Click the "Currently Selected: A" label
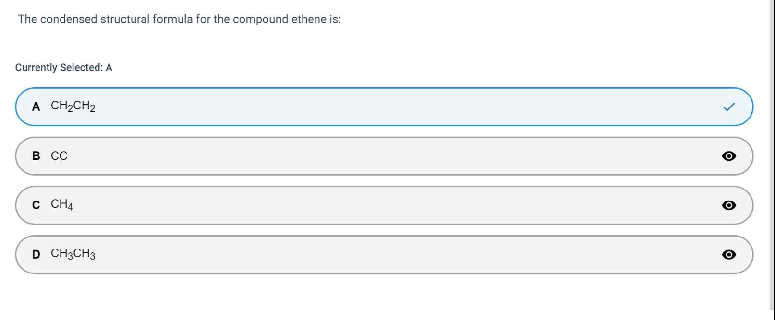This screenshot has width=775, height=320. (x=63, y=68)
